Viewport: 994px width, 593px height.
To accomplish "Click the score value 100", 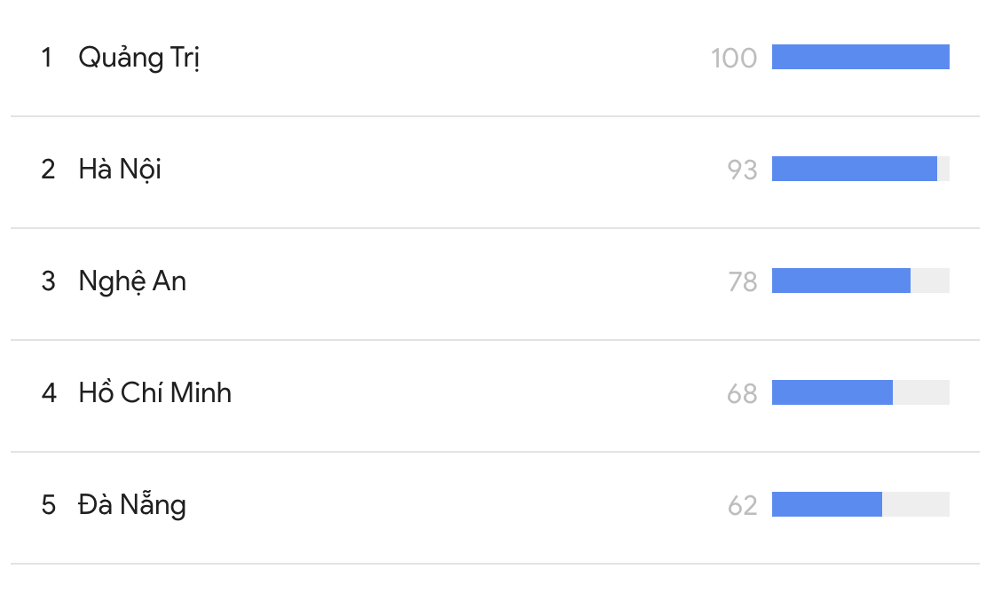I will coord(733,59).
